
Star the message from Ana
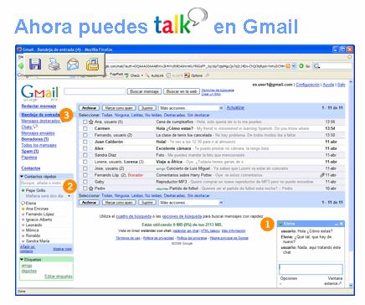pos(90,121)
